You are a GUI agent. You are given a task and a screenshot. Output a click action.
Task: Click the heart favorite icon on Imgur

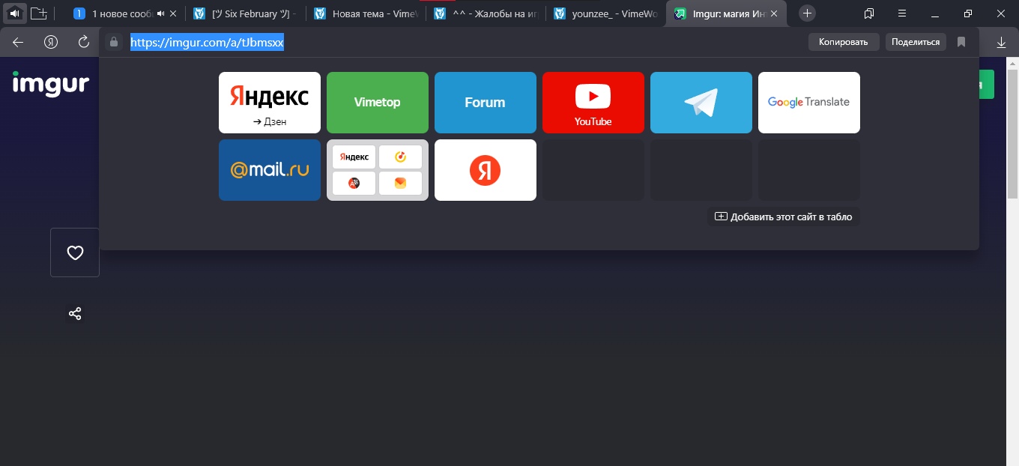[75, 252]
